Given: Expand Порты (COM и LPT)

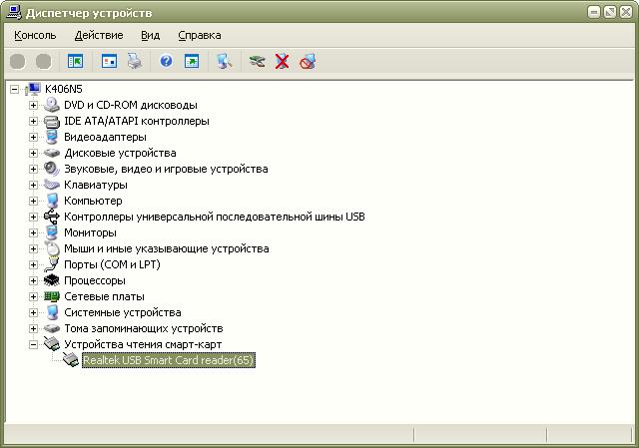Looking at the screenshot, I should pyautogui.click(x=33, y=264).
